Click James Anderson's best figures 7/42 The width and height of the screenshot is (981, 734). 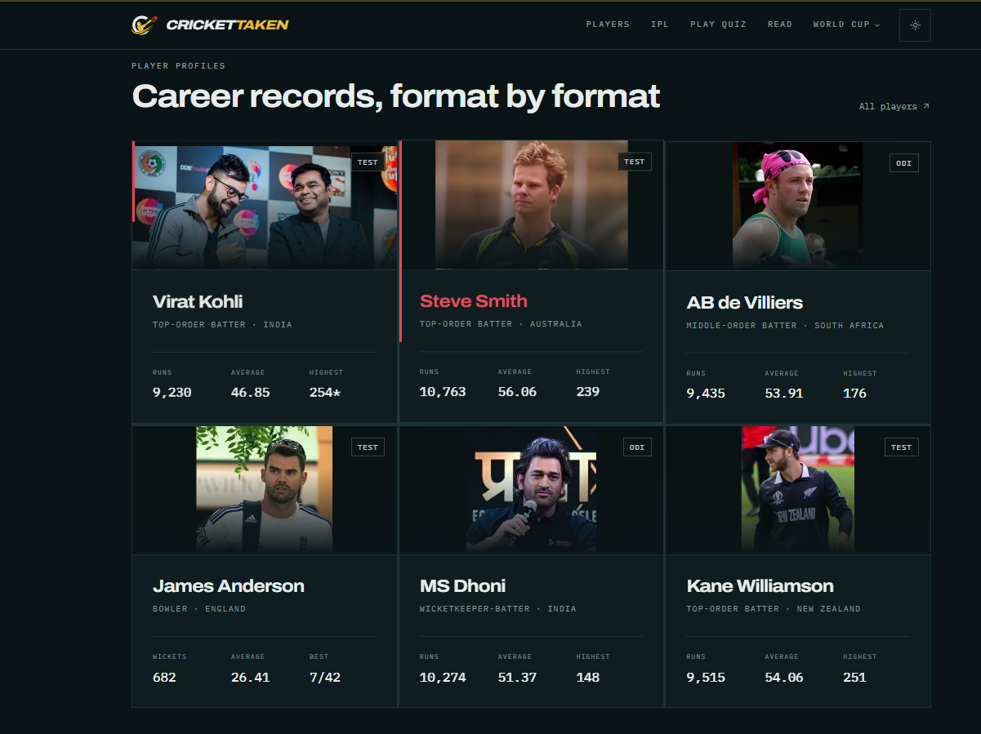coord(325,678)
